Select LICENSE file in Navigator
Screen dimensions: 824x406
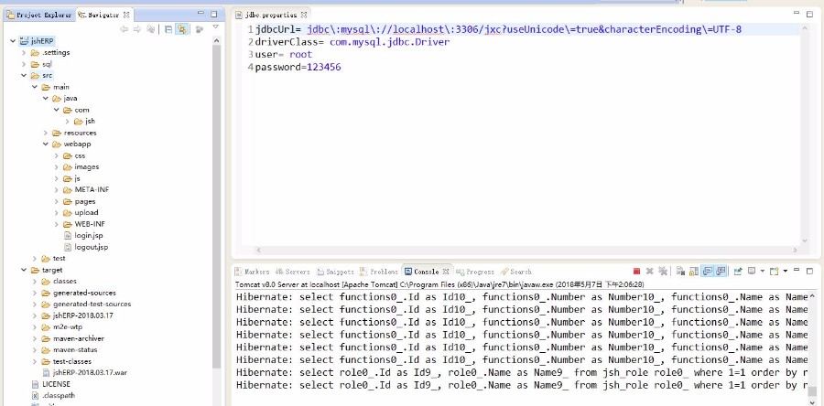[x=50, y=384]
